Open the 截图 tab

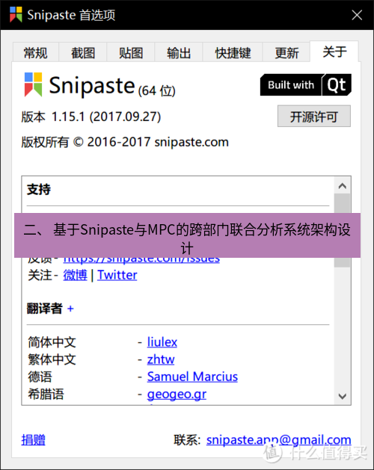point(83,53)
